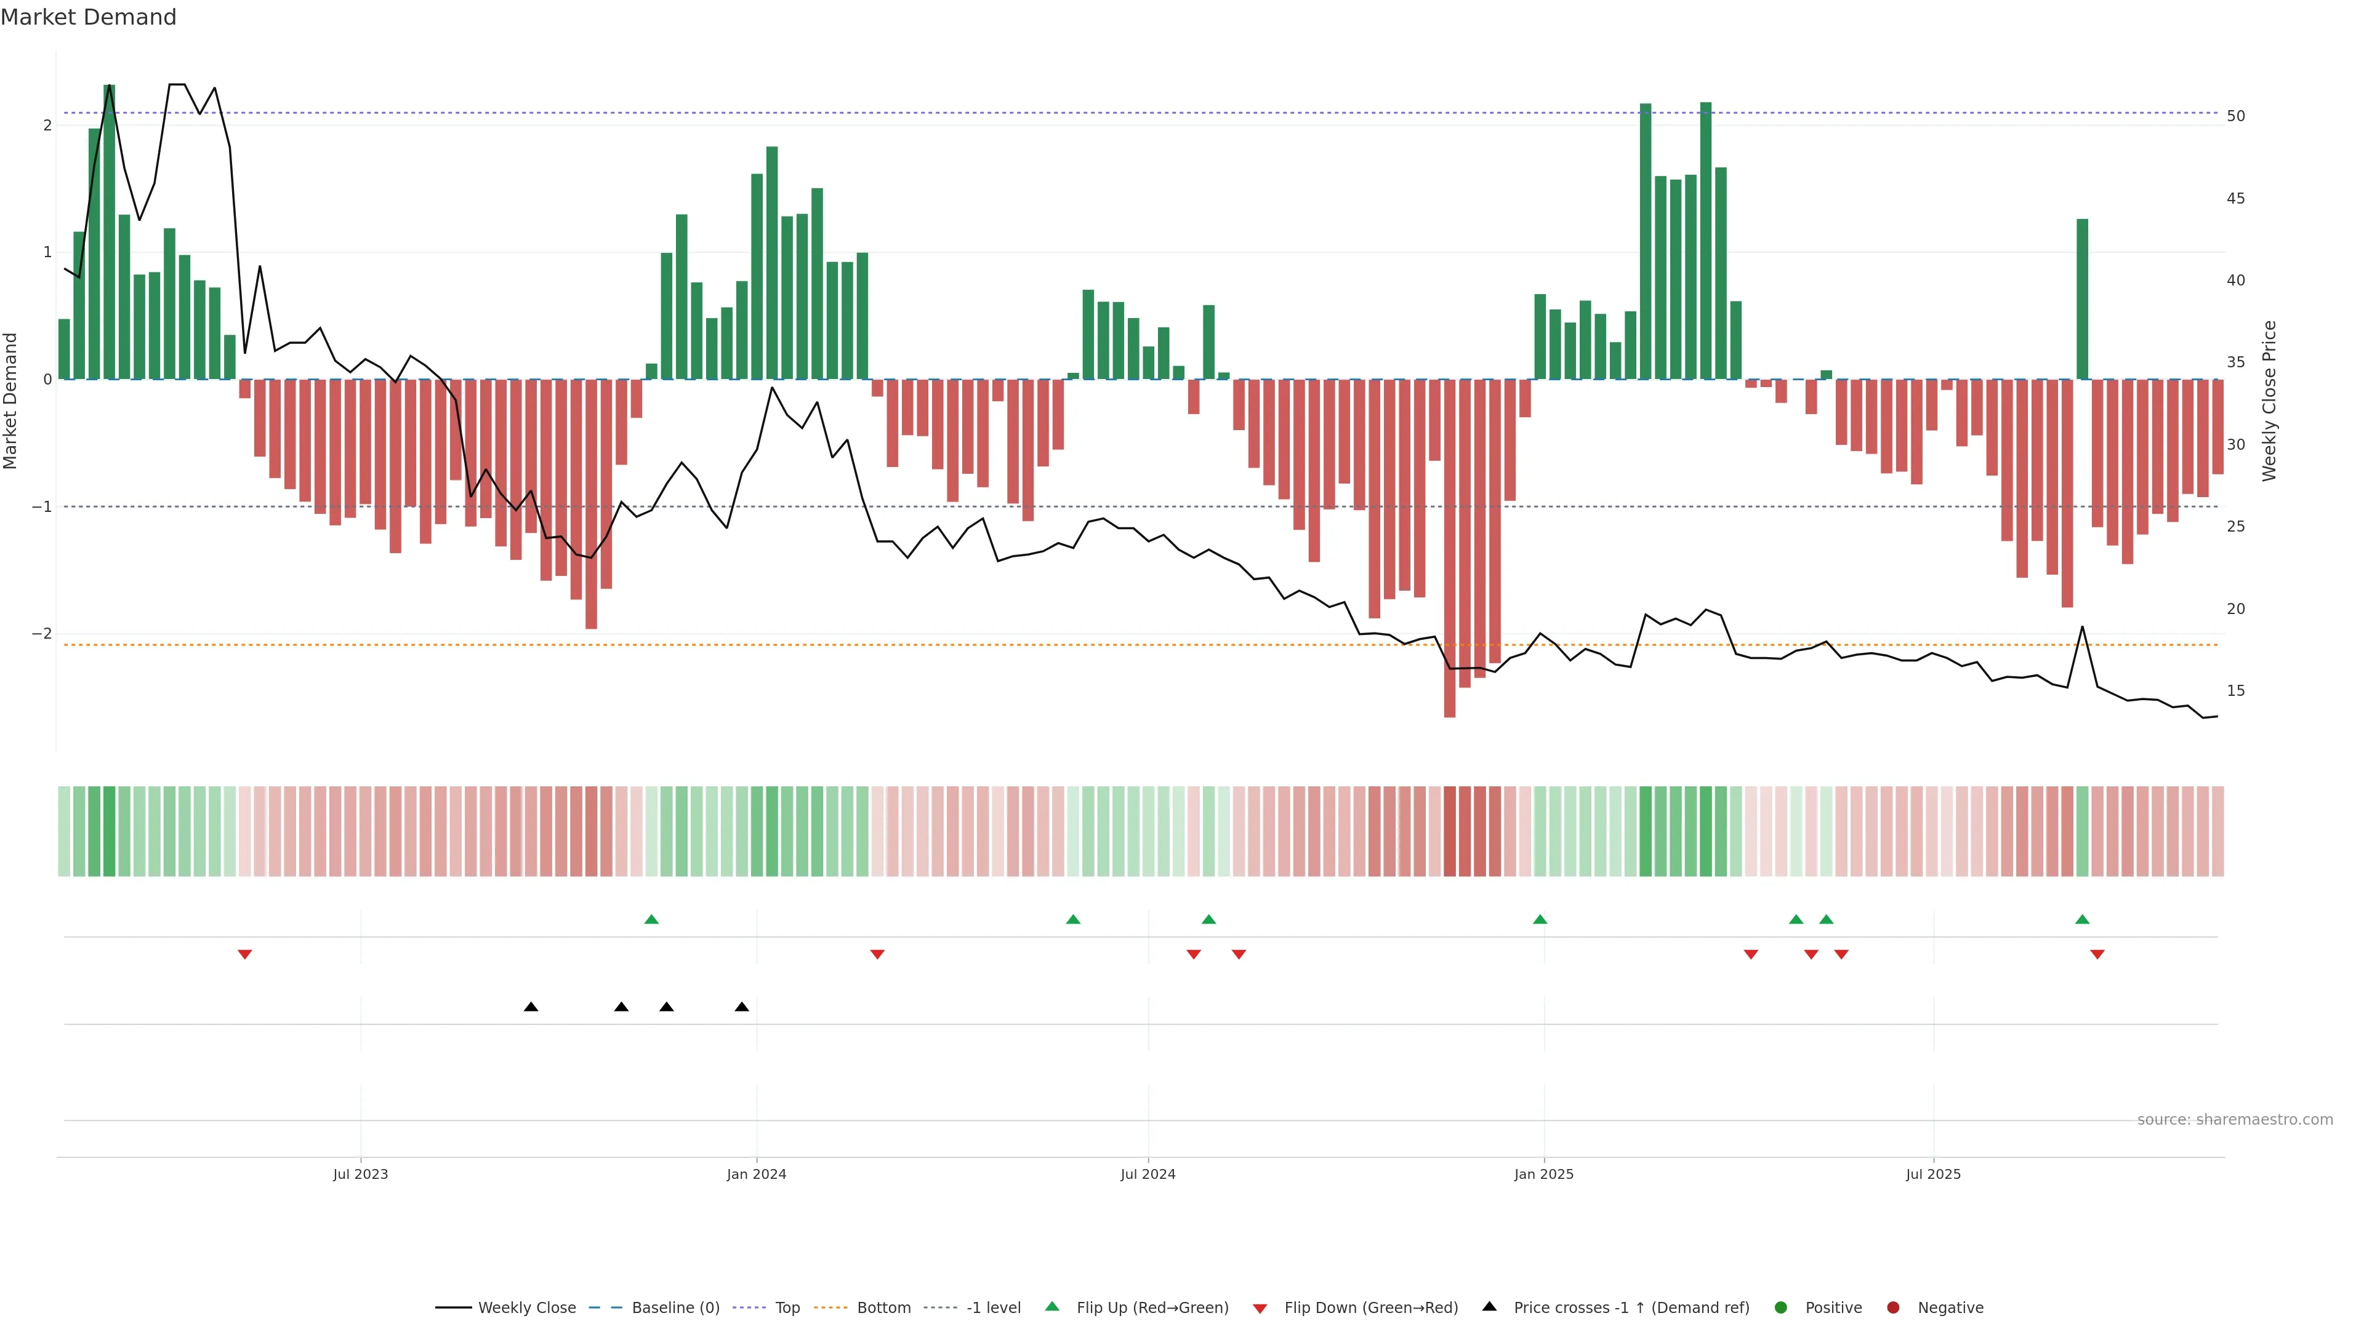Click the first green Flip Up marker near Nov 2023
This screenshot has height=1329, width=2364.
tap(651, 919)
